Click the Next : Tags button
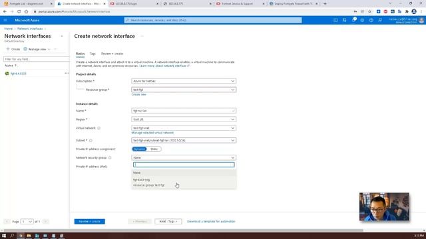 168,221
